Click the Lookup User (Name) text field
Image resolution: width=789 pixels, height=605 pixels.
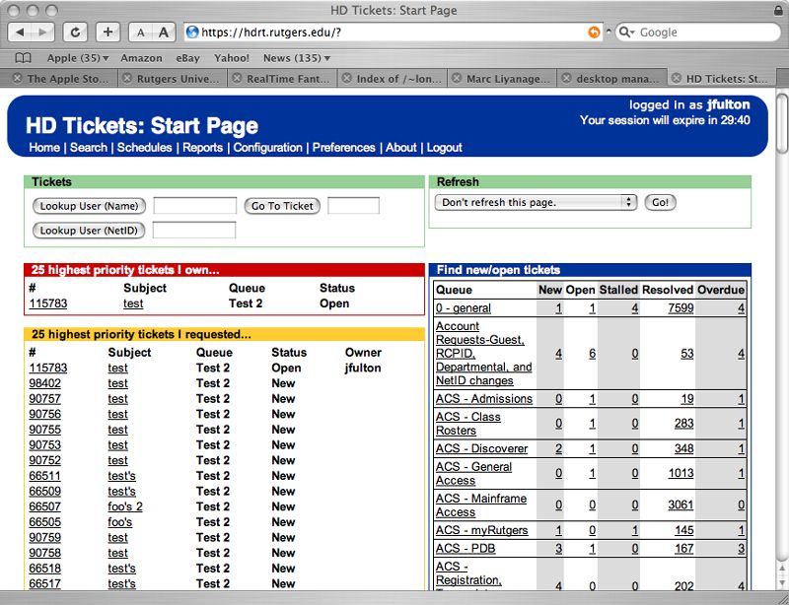194,206
